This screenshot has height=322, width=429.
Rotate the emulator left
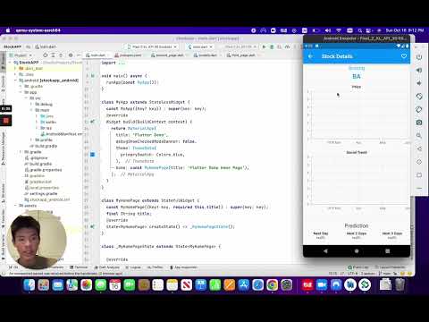pos(419,97)
